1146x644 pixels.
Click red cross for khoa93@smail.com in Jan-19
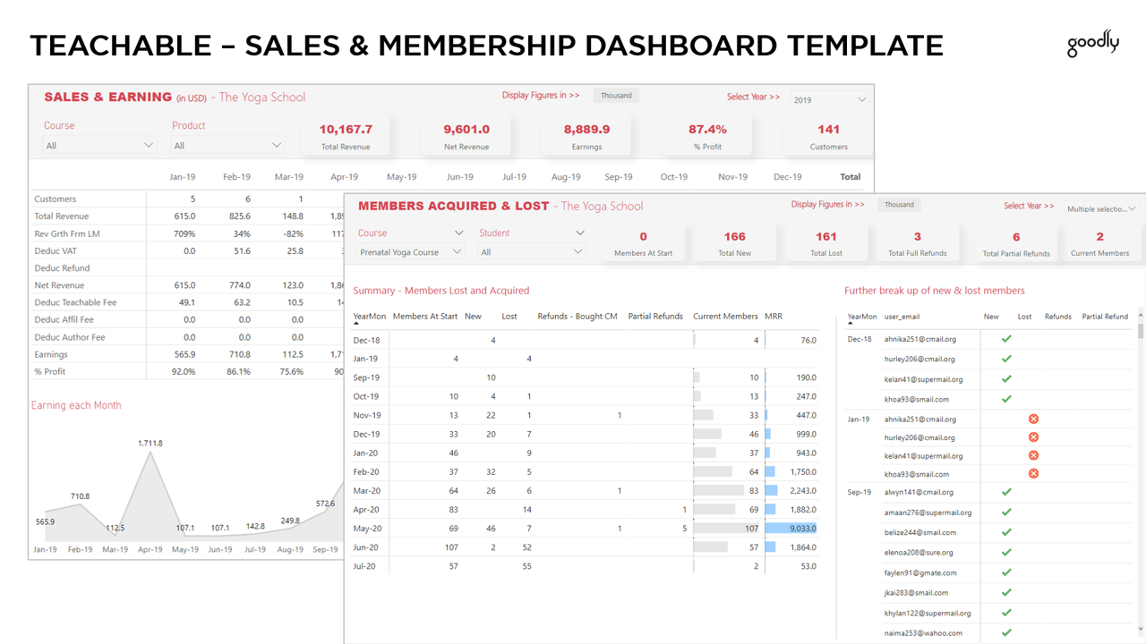click(1033, 474)
